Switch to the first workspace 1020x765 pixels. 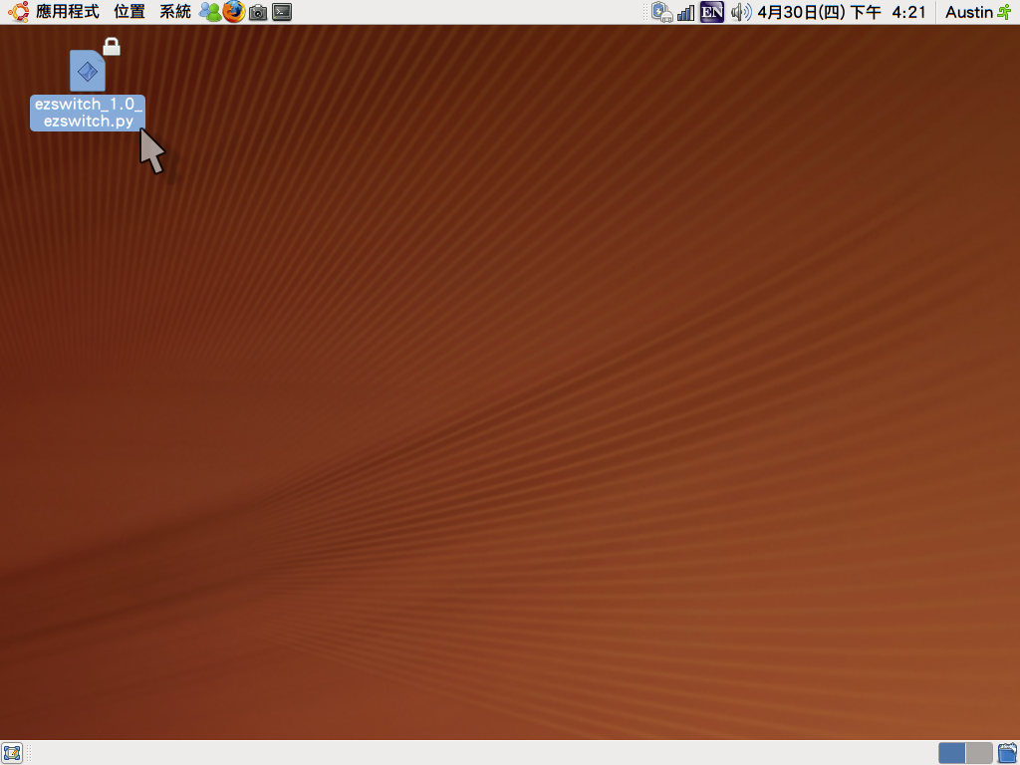pos(951,753)
